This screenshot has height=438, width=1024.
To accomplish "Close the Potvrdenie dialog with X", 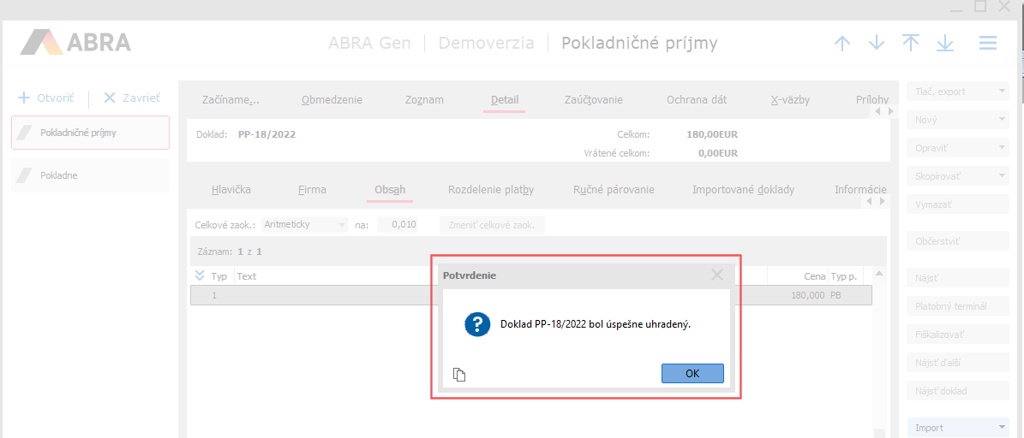I will pyautogui.click(x=717, y=275).
